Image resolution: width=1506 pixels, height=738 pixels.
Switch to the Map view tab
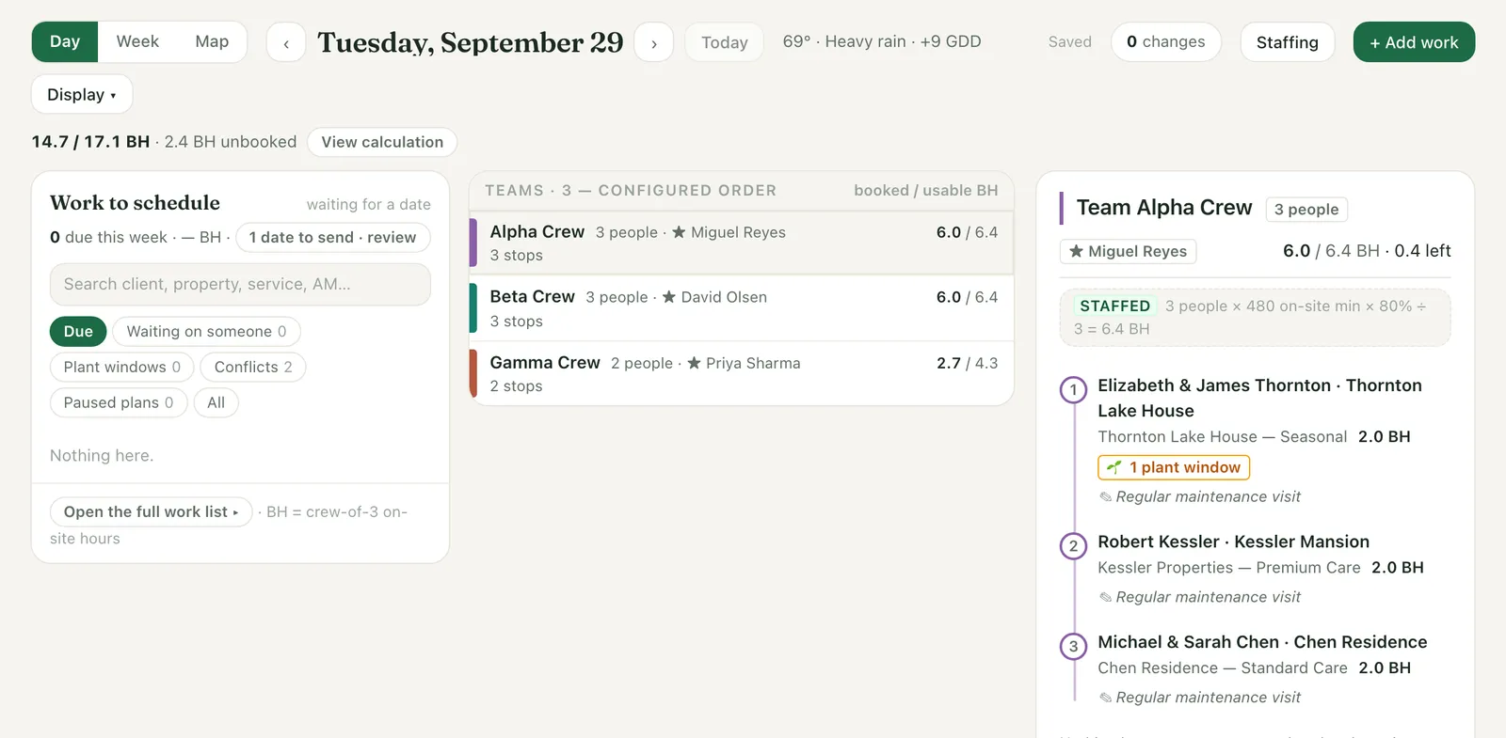point(212,41)
